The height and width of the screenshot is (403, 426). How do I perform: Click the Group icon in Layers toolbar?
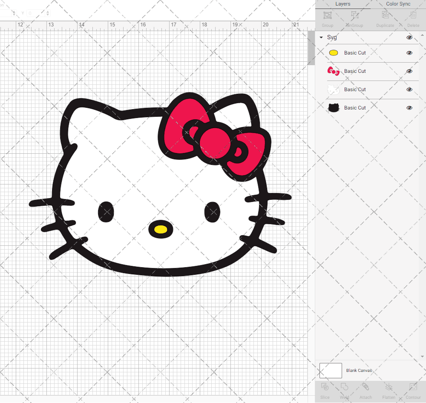coord(327,15)
